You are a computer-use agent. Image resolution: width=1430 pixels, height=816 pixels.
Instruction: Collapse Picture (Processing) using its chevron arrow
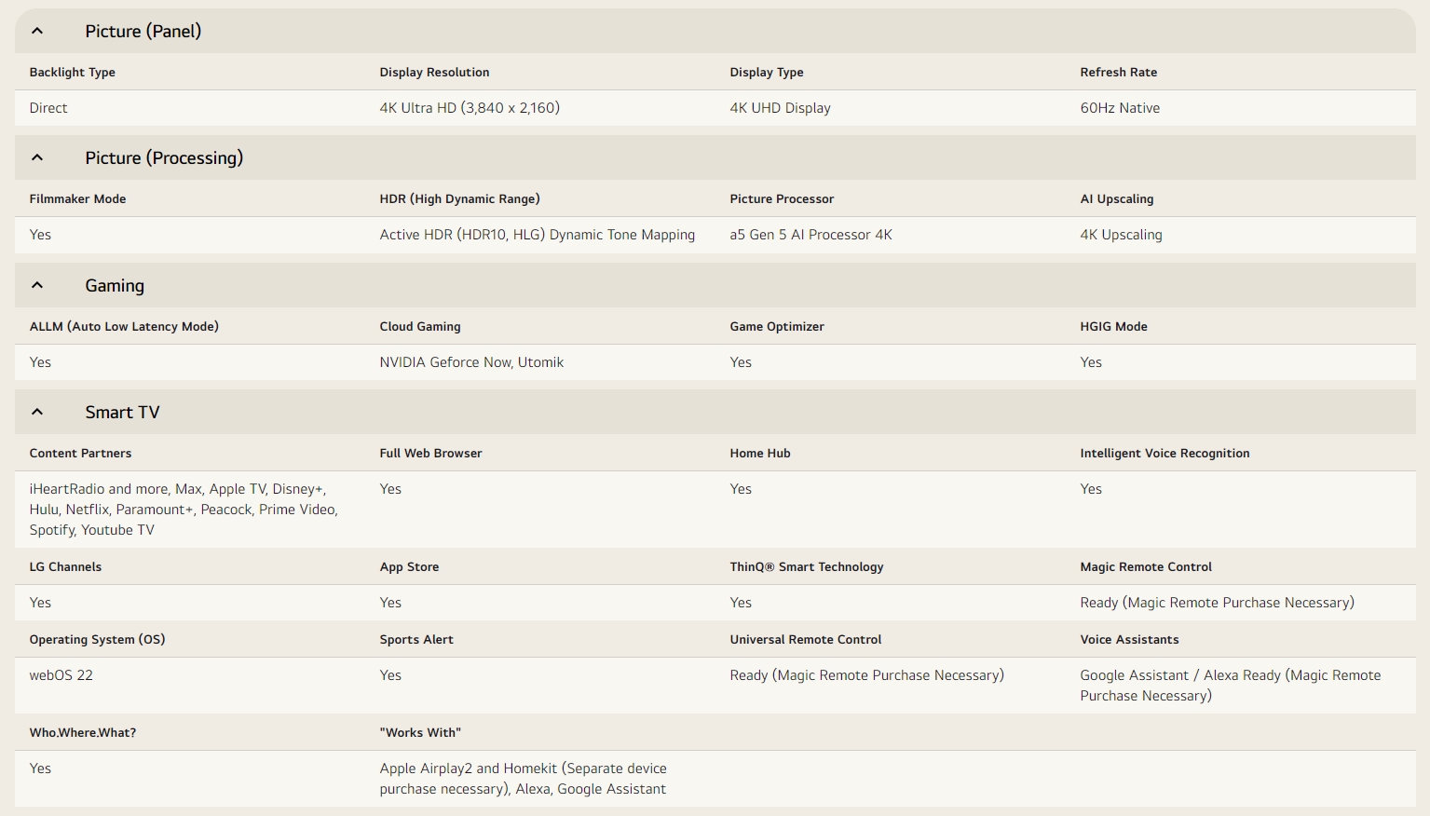[37, 157]
